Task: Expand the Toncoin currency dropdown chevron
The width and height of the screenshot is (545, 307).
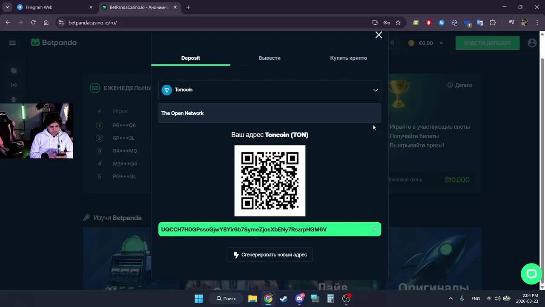Action: coord(376,90)
